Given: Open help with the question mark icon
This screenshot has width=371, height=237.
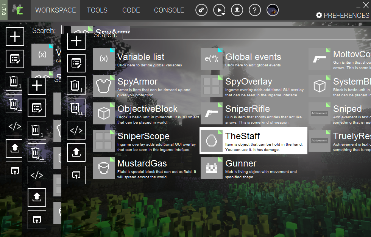Looking at the screenshot, I should tap(255, 10).
